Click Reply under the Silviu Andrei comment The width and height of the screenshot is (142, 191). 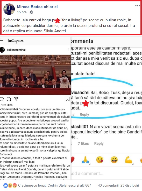click(84, 114)
